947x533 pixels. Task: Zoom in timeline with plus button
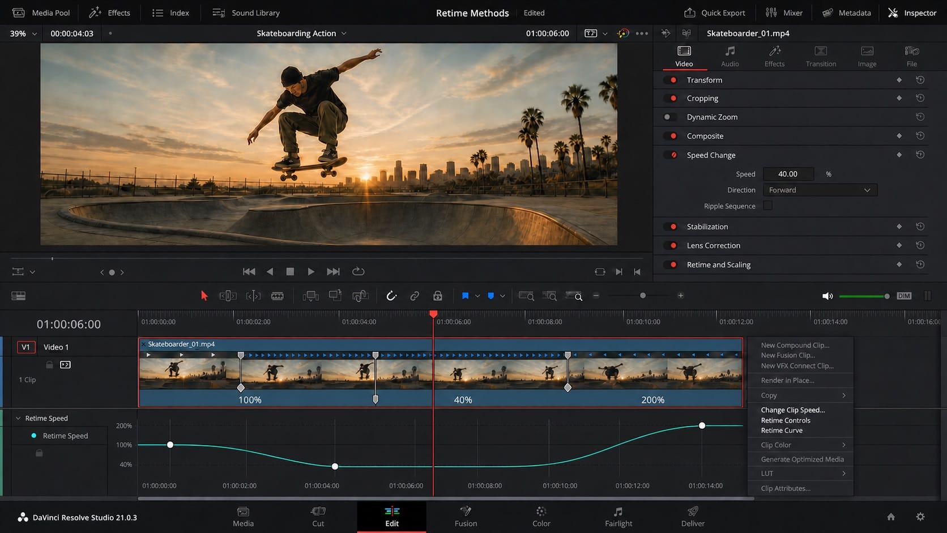pos(681,296)
